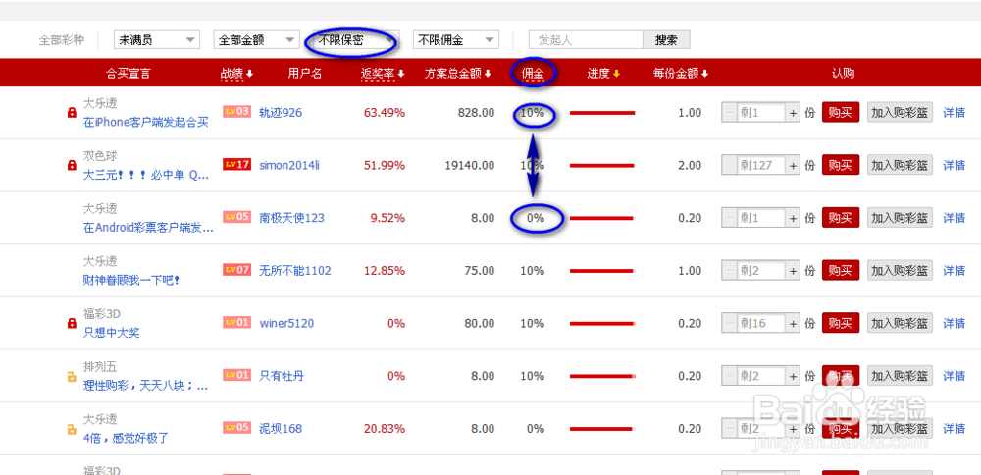981x475 pixels.
Task: Open user profile 只有牡丹
Action: 282,376
